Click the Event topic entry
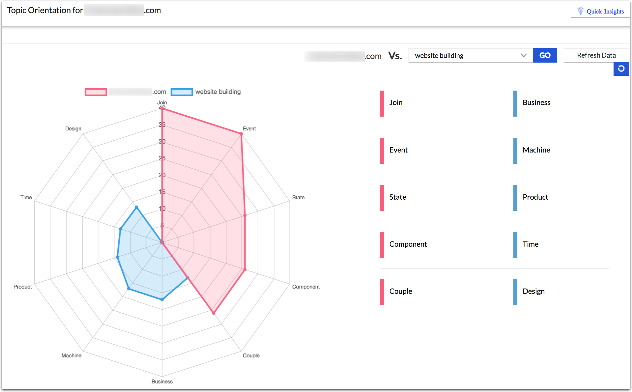The height and width of the screenshot is (392, 632). pos(398,150)
